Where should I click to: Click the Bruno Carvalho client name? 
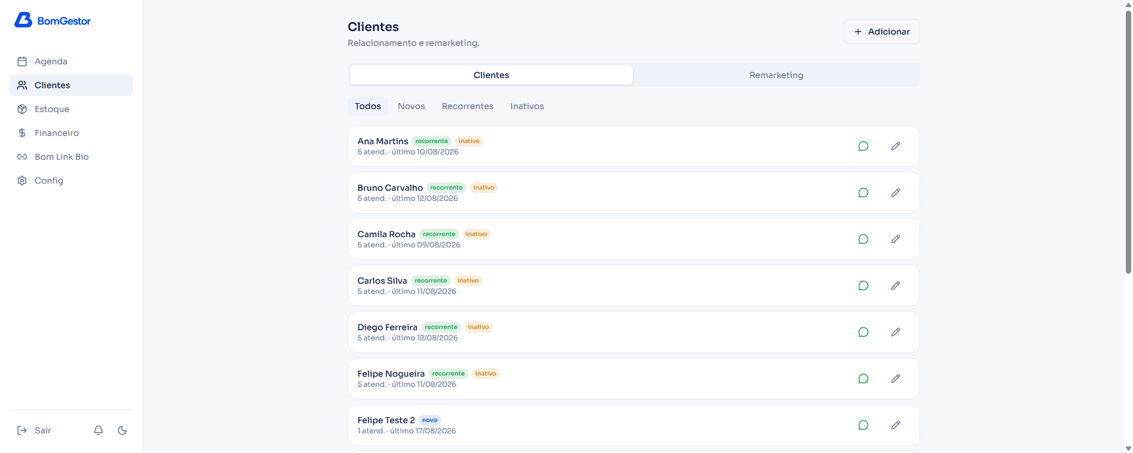[x=390, y=188]
